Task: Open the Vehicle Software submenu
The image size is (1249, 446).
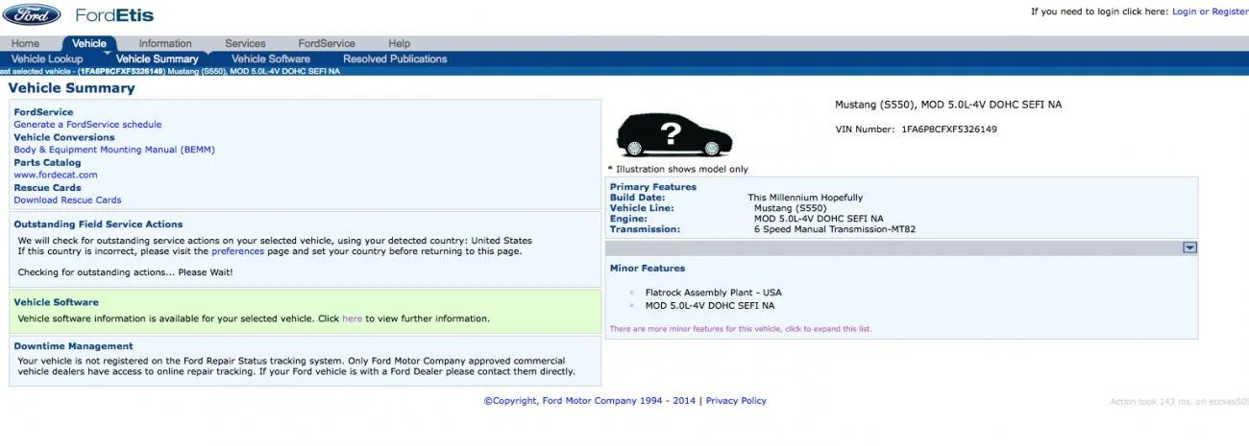Action: [x=271, y=59]
